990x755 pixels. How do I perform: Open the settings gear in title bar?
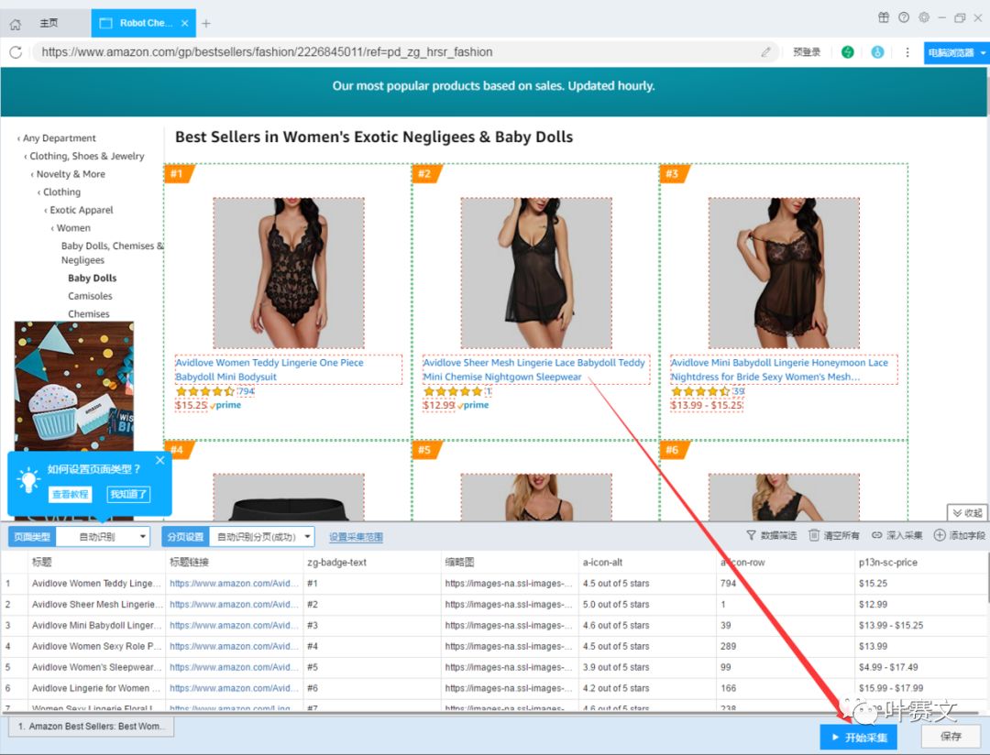coord(924,17)
